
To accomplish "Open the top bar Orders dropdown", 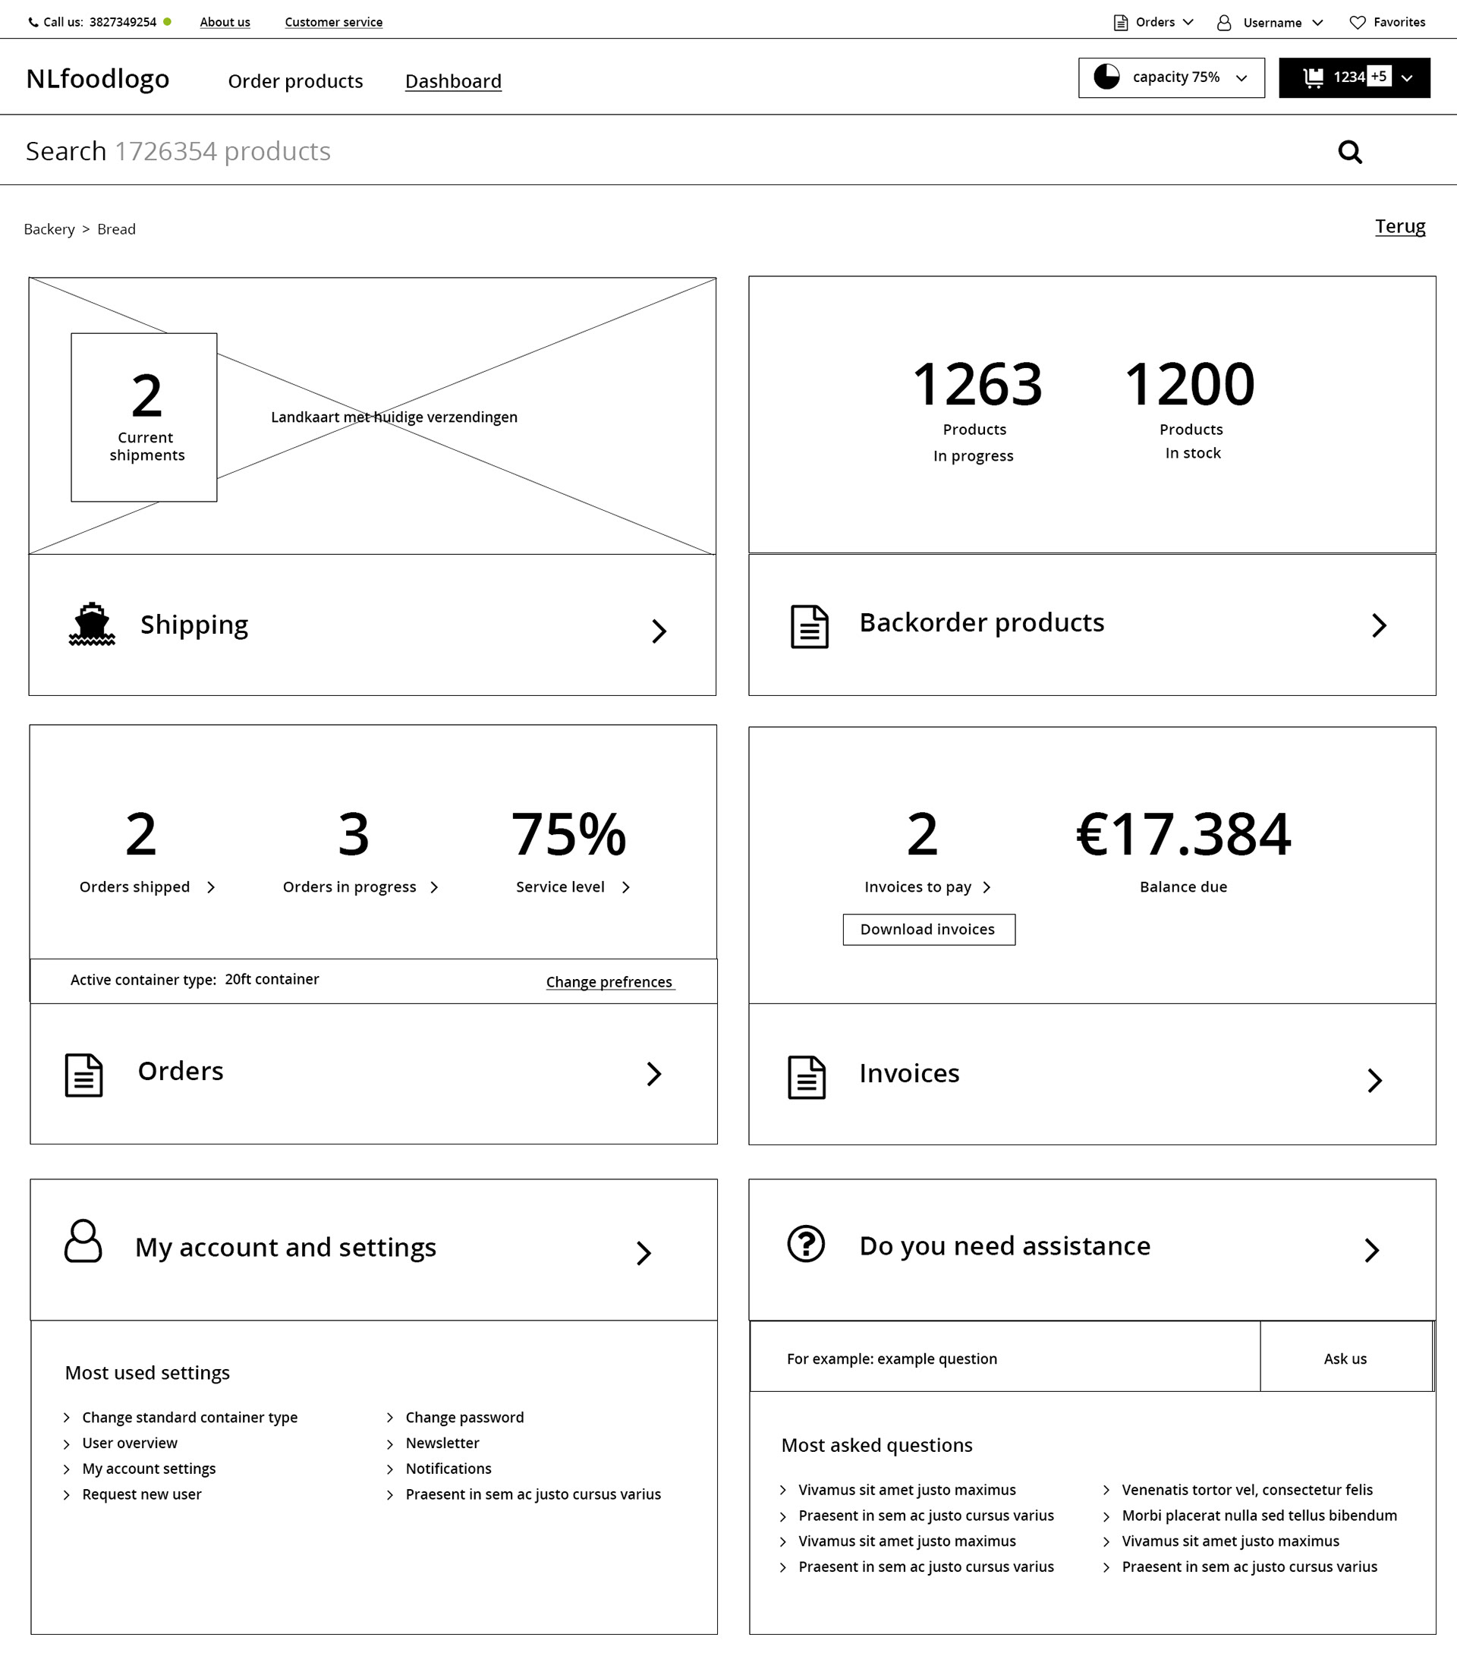I will pyautogui.click(x=1187, y=23).
